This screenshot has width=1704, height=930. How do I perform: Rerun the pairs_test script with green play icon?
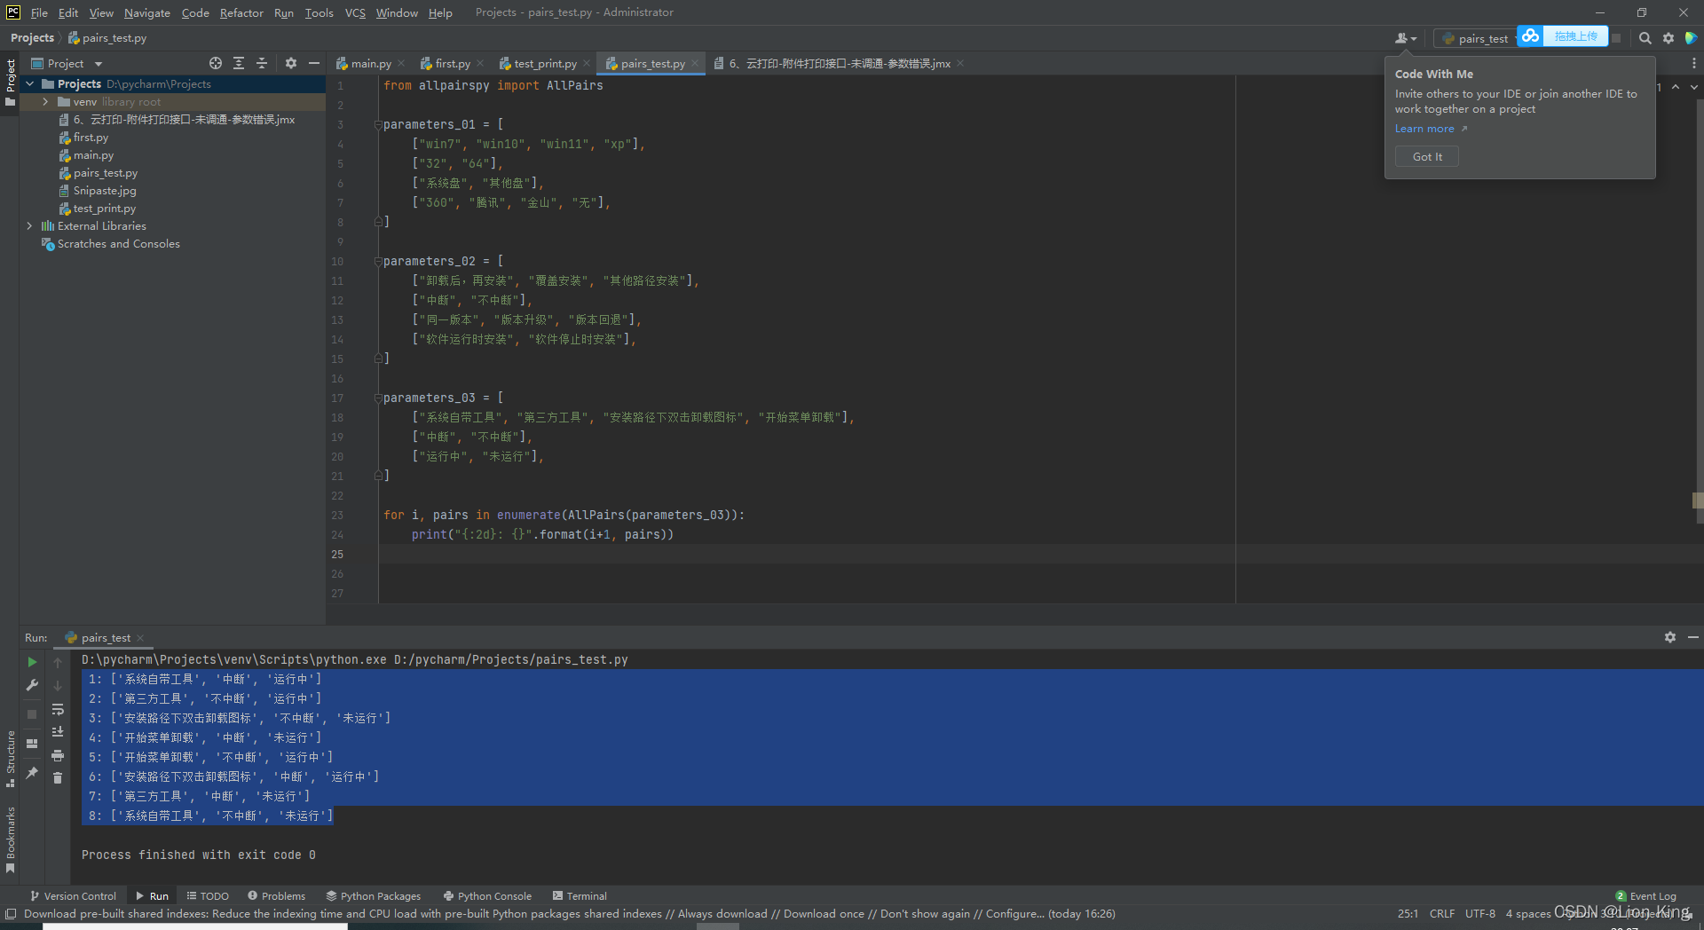coord(31,662)
